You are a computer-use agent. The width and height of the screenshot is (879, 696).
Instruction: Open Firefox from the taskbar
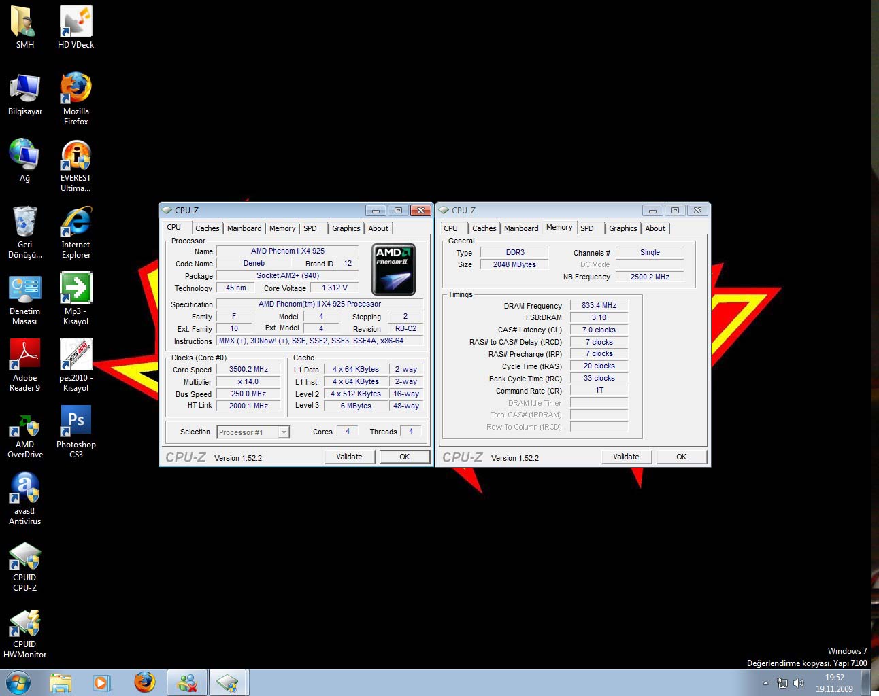click(144, 682)
